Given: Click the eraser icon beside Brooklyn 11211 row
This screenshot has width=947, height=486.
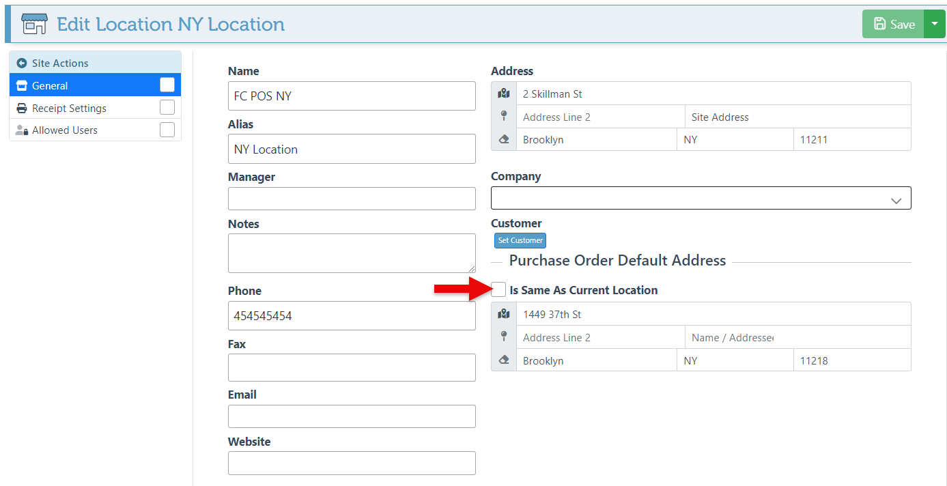Looking at the screenshot, I should (504, 139).
